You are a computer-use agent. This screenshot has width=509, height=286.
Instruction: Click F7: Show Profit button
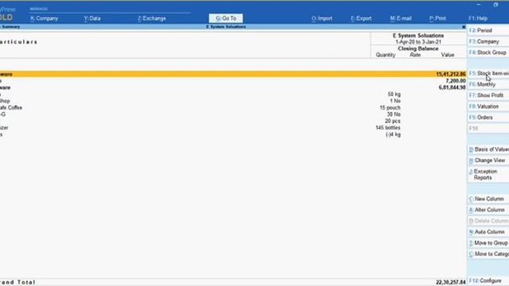[488, 95]
